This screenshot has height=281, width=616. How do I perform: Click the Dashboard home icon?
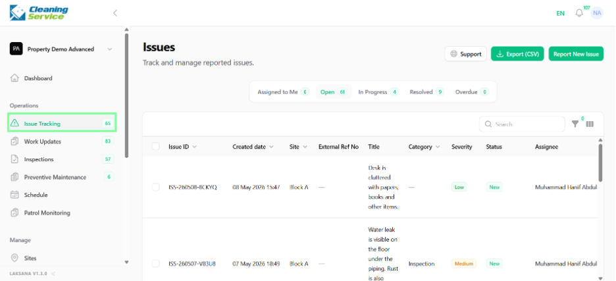coord(14,78)
